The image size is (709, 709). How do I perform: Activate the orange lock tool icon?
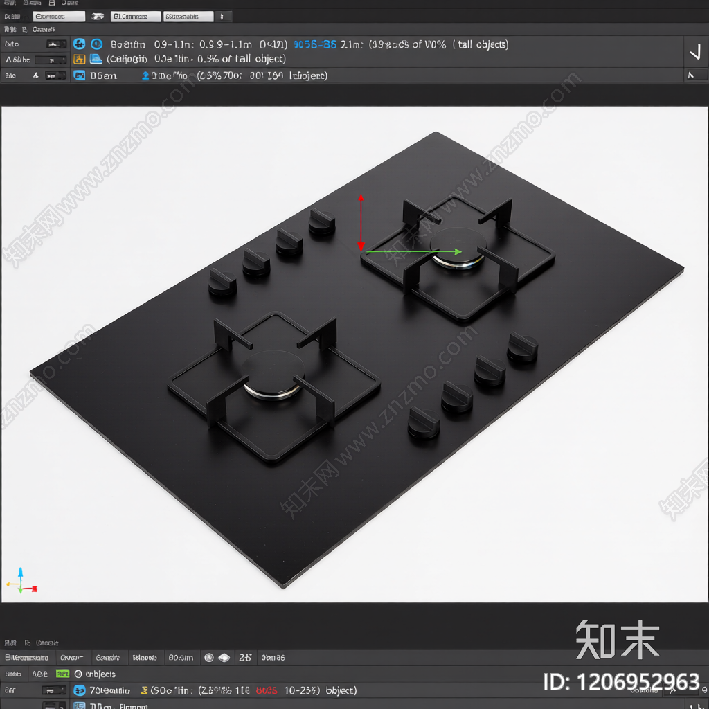(79, 60)
